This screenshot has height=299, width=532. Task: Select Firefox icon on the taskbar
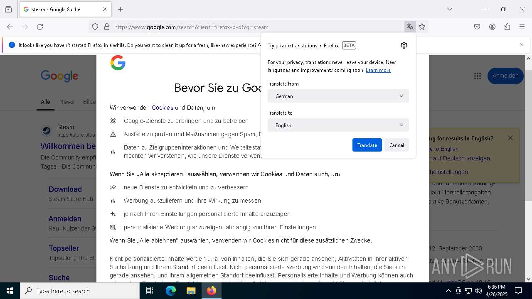[x=212, y=291]
